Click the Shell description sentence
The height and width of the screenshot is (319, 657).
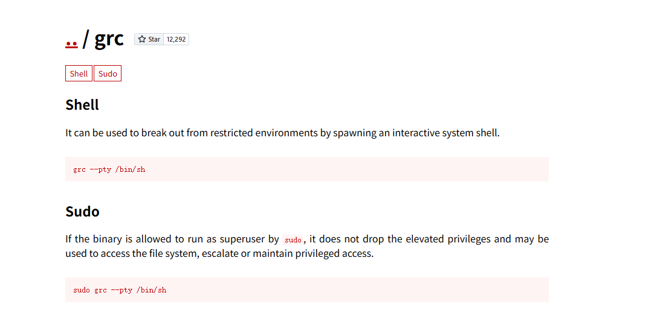point(282,133)
